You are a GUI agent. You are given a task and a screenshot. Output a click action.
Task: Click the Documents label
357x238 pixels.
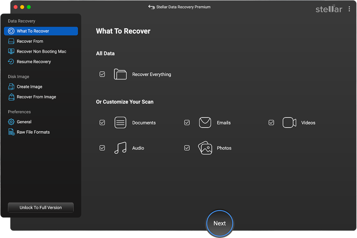pos(144,123)
